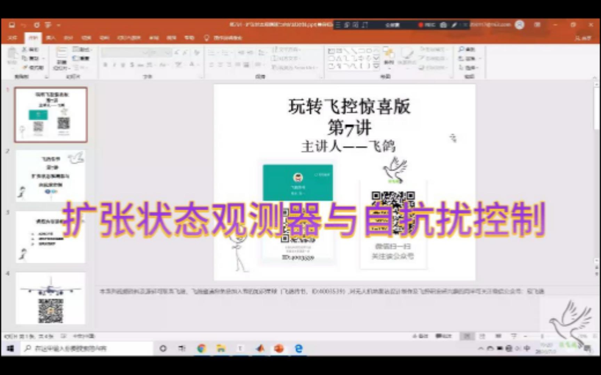Switch to the Insert ribbon tab
The image size is (601, 375).
51,37
